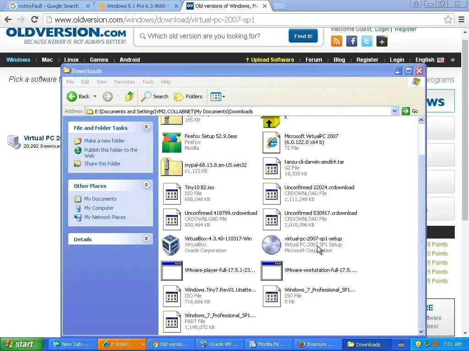Open the English language selector
Screen dimensions: 469x351
pyautogui.click(x=430, y=60)
